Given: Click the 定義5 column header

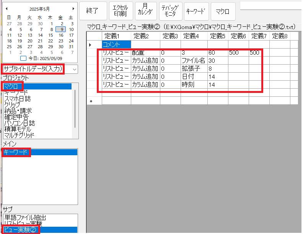Looking at the screenshot, I should [x=218, y=36].
